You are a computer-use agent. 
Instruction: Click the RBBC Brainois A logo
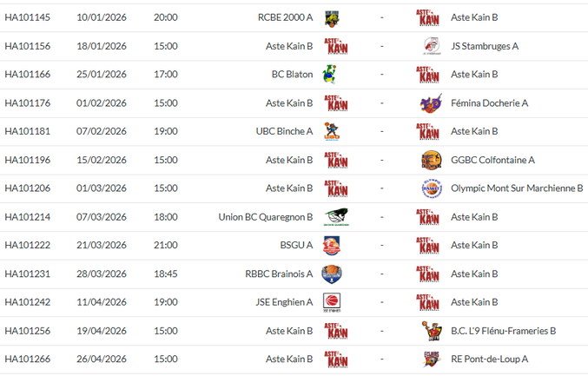click(332, 274)
